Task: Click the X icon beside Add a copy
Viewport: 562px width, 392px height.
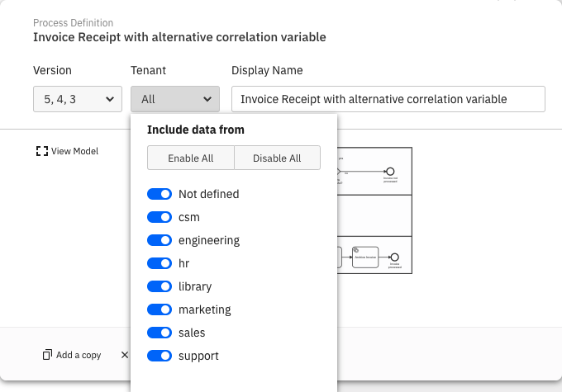Action: 125,355
